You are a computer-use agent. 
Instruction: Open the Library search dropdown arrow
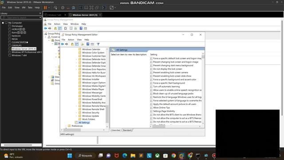[x=40, y=18]
